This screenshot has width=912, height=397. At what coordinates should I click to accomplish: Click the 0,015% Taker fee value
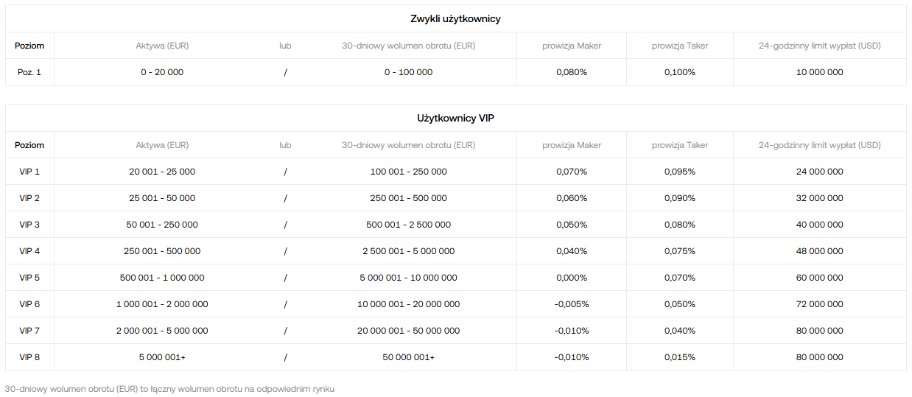click(679, 357)
